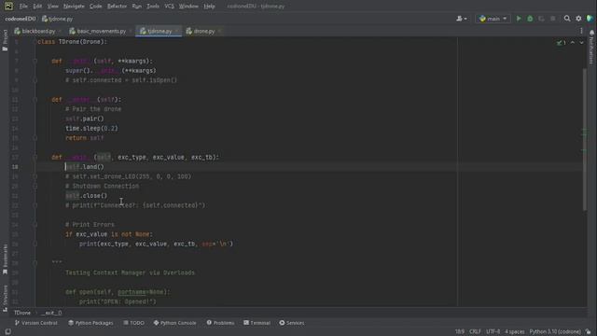Collapse the __enter__ method fold marker
597x336 pixels.
(x=35, y=100)
